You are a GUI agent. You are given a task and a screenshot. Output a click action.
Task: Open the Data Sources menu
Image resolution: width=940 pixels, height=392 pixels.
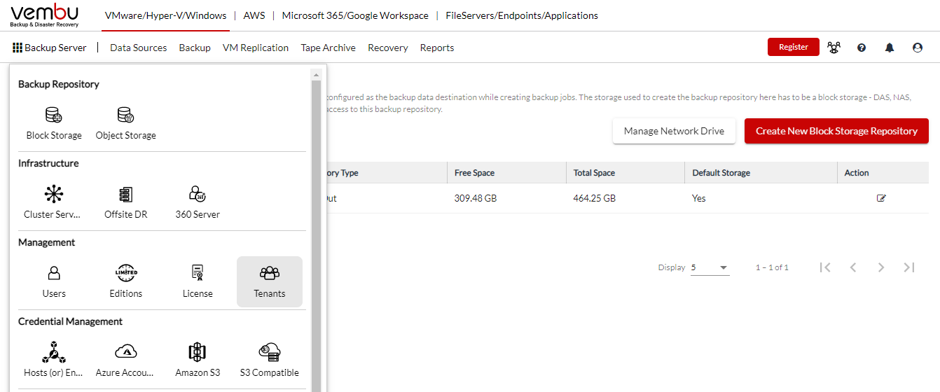pyautogui.click(x=139, y=48)
